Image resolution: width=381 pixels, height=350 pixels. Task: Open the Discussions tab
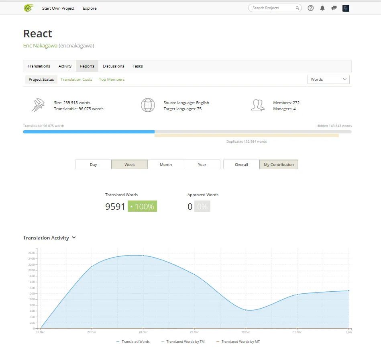pyautogui.click(x=114, y=66)
